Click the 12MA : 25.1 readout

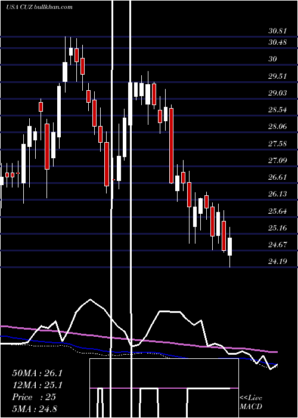pyautogui.click(x=37, y=385)
